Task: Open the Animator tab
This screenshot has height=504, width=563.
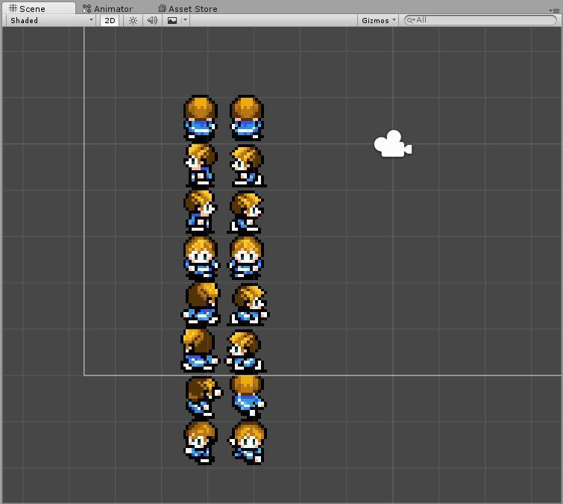Action: click(107, 9)
